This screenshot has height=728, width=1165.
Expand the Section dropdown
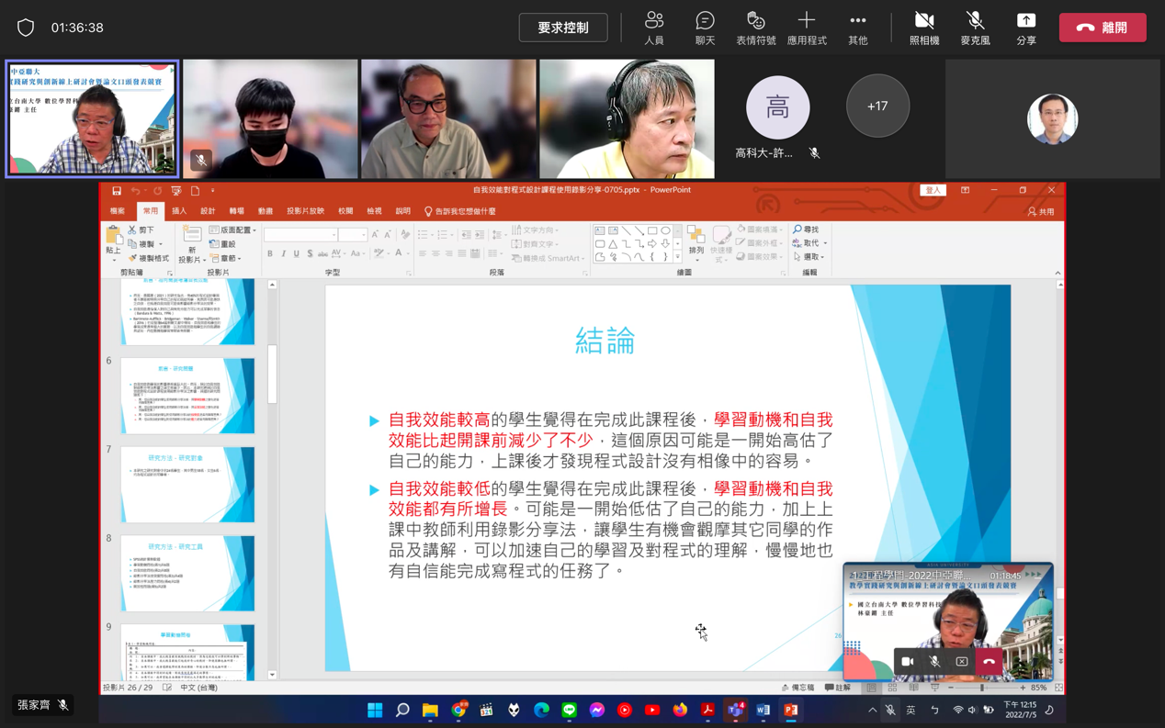226,259
